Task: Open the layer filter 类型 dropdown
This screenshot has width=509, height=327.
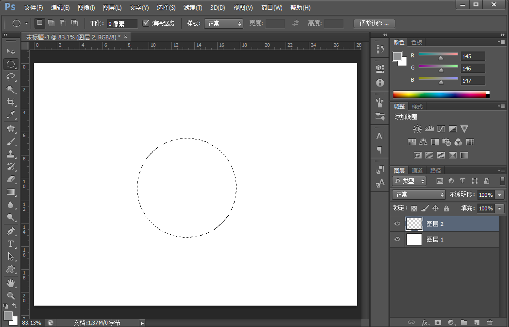Action: click(409, 181)
